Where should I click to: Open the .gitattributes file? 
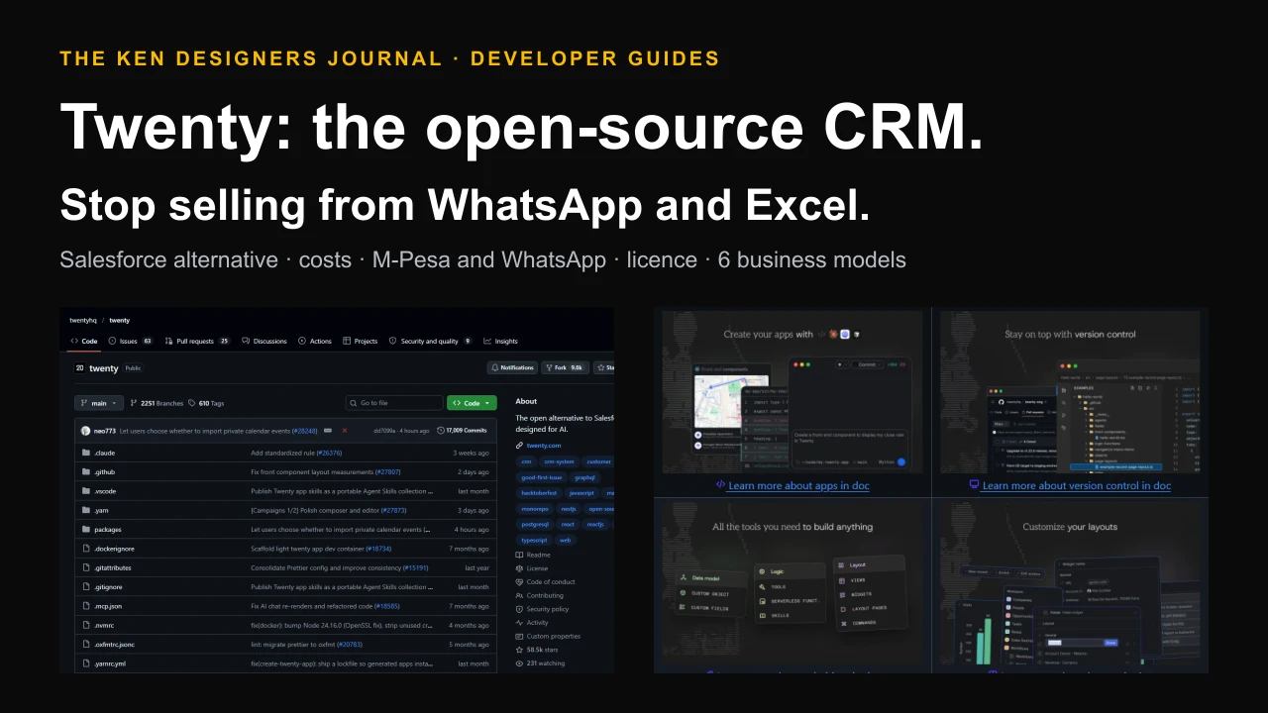point(113,567)
